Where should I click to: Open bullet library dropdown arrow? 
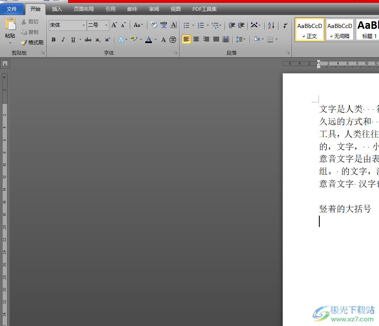pyautogui.click(x=193, y=25)
